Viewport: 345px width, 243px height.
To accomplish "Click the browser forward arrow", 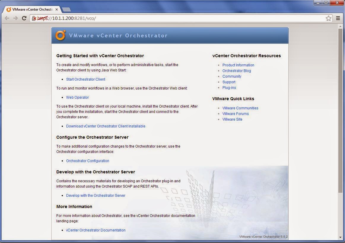I will coord(15,18).
